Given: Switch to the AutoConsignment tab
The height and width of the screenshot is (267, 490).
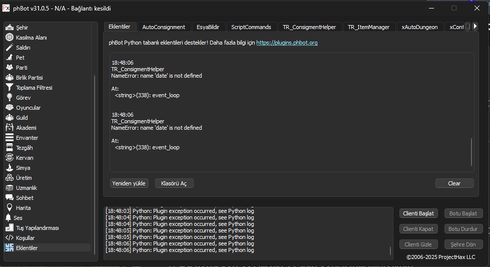Looking at the screenshot, I should [164, 27].
